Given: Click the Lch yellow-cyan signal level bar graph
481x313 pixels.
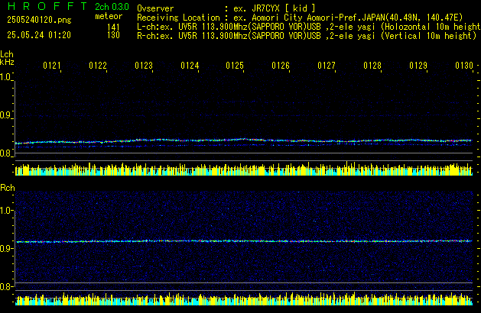Looking at the screenshot, I should point(244,169).
